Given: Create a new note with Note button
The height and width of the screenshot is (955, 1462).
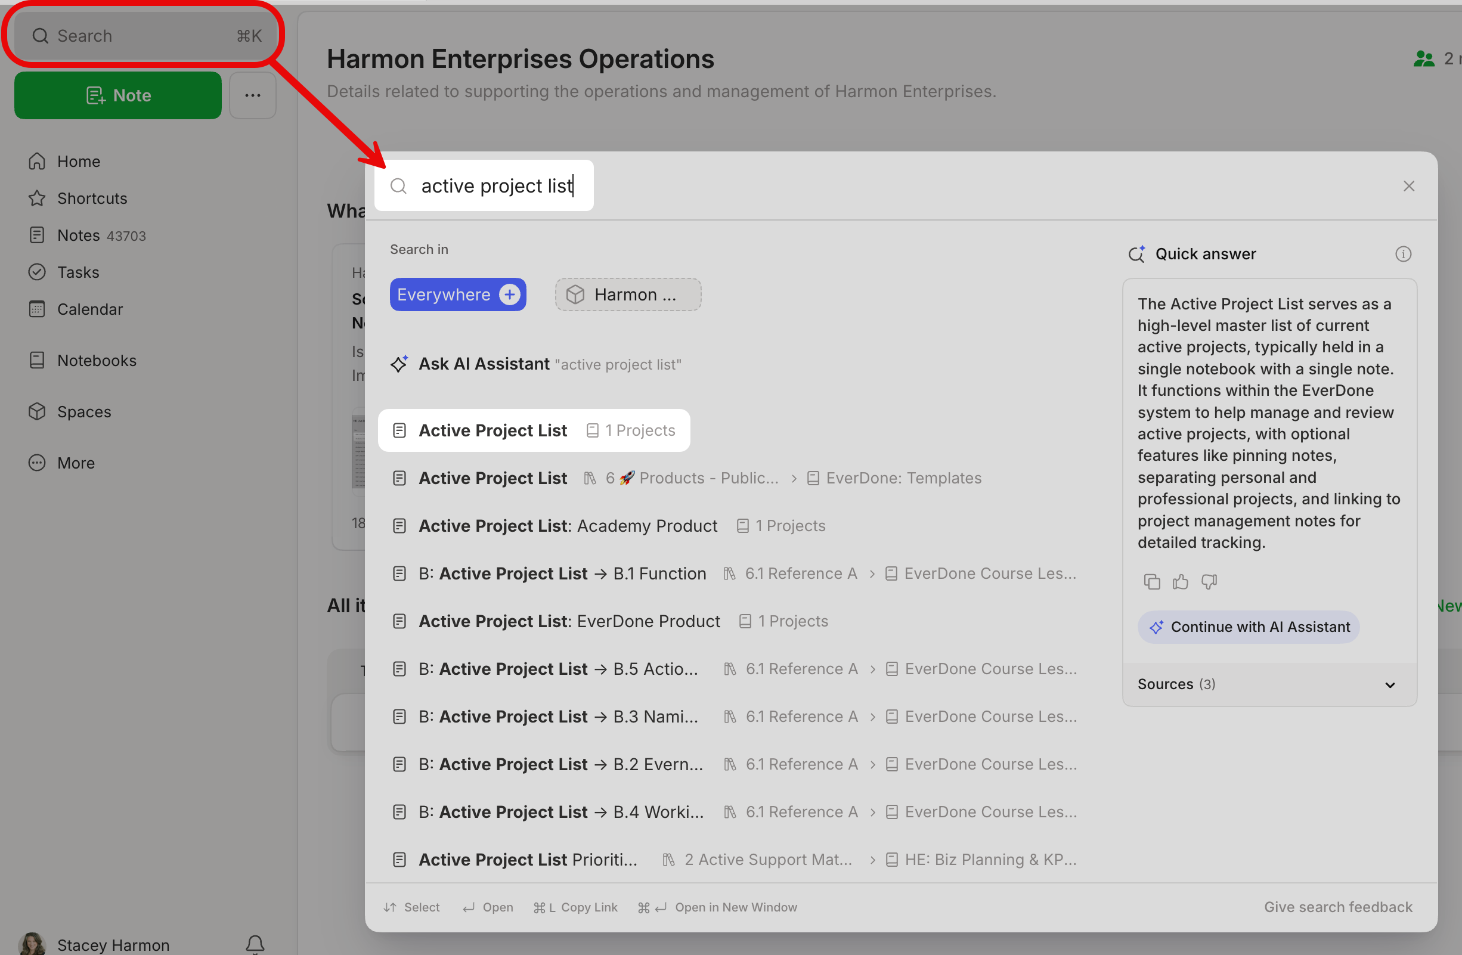Looking at the screenshot, I should pyautogui.click(x=118, y=95).
